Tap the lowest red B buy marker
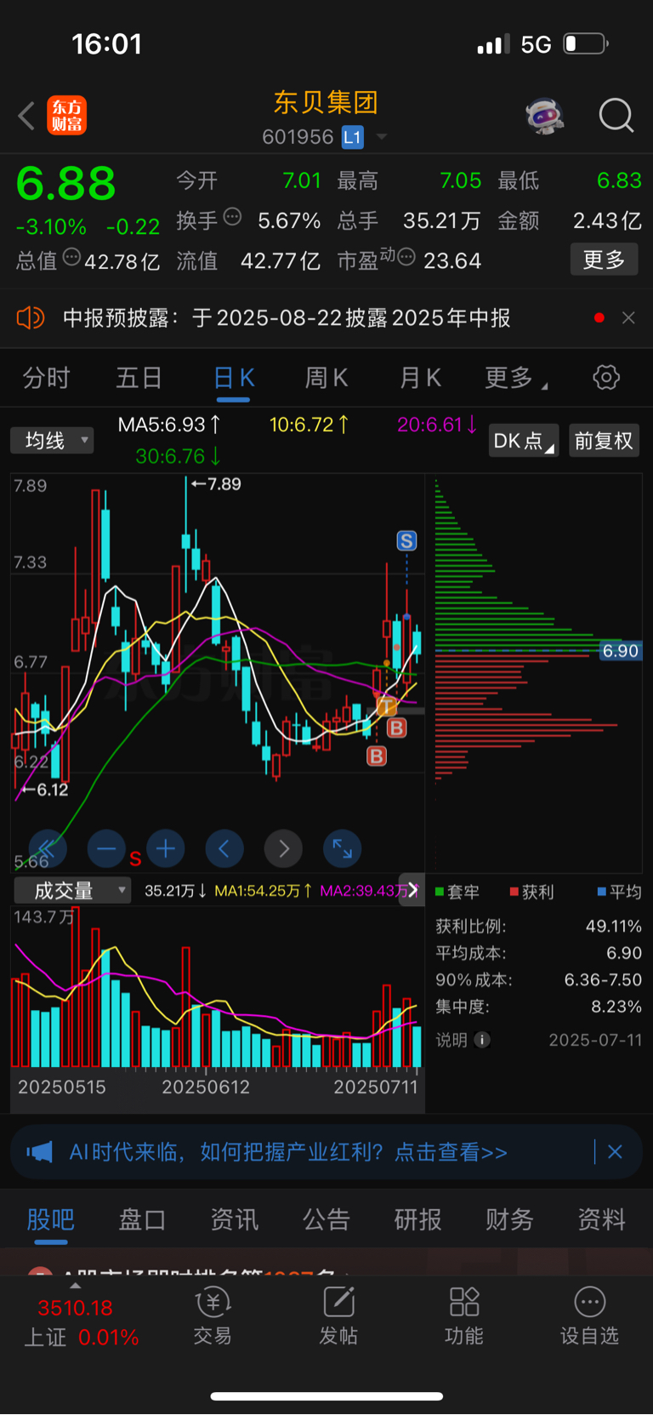This screenshot has width=653, height=1415. (x=377, y=756)
